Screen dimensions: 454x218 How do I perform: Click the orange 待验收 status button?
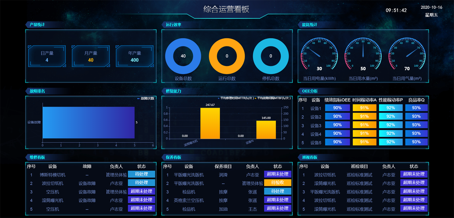click(277, 183)
